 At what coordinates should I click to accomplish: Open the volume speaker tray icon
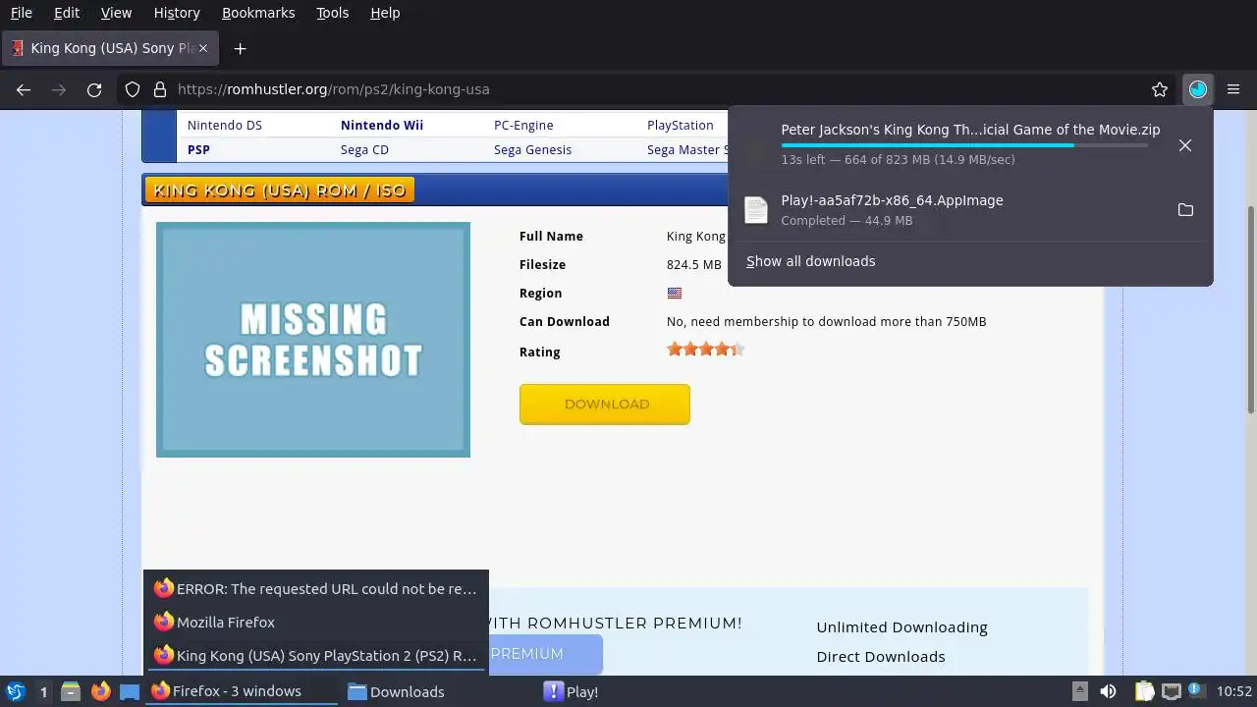(x=1108, y=691)
